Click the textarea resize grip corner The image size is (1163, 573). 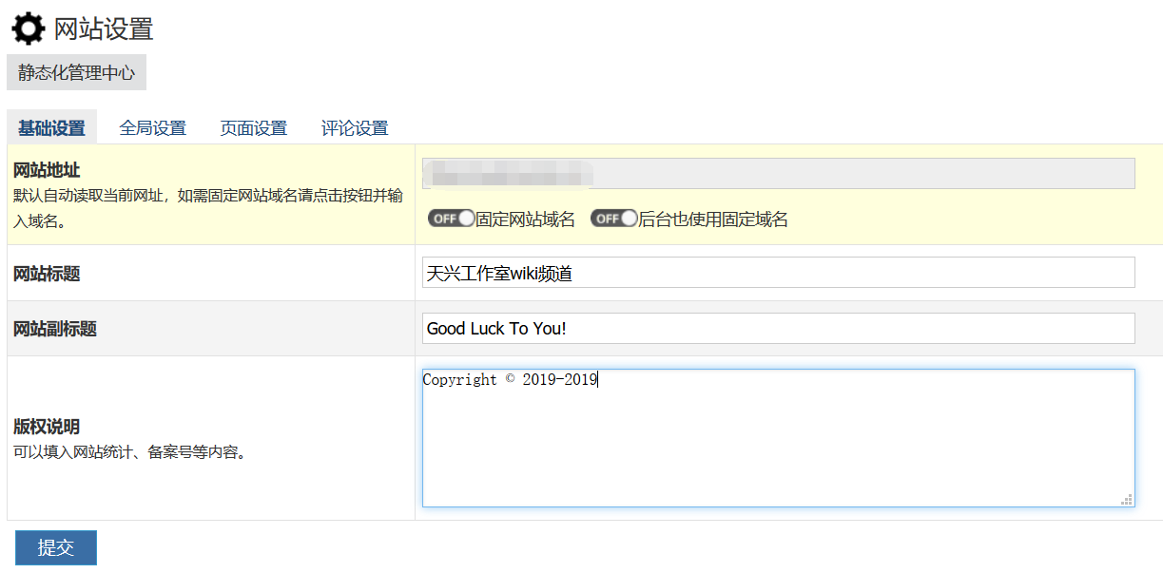[x=1127, y=499]
